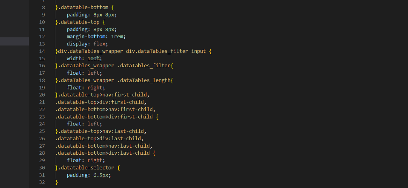Screen dimensions: 408x188
Task: Click .datatable-selector on line 30
Action: (x=86, y=168)
